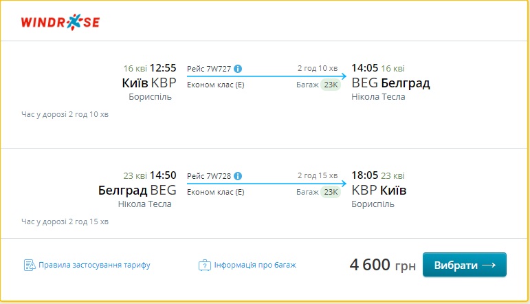Image resolution: width=530 pixels, height=304 pixels.
Task: Click the baggage information suitcase icon
Action: 204,265
